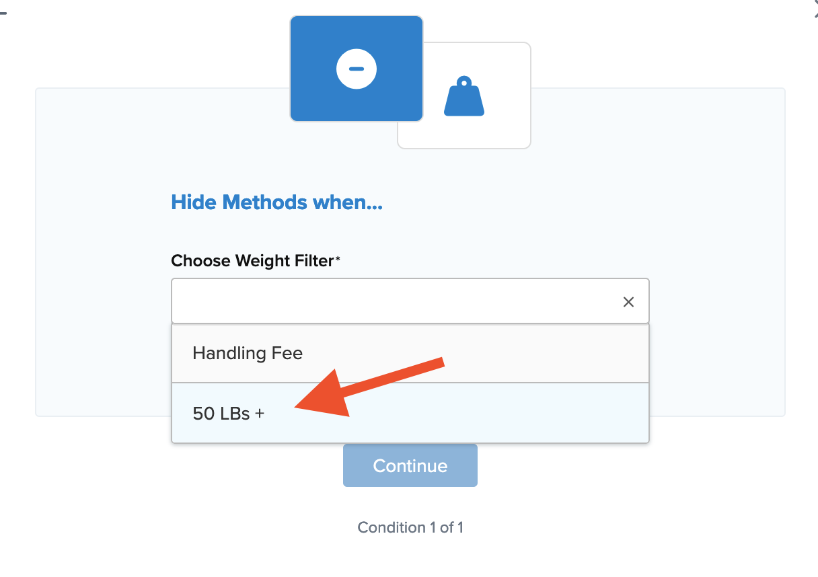
Task: Click the Condition 1 of 1 indicator
Action: click(x=410, y=527)
